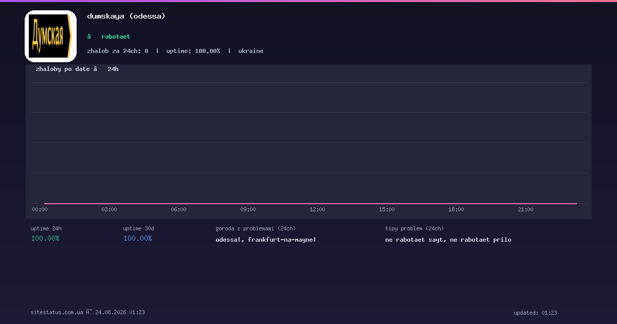This screenshot has width=617, height=324.
Task: Click cities list odessa, frankfurt-na-mayne
Action: (266, 240)
